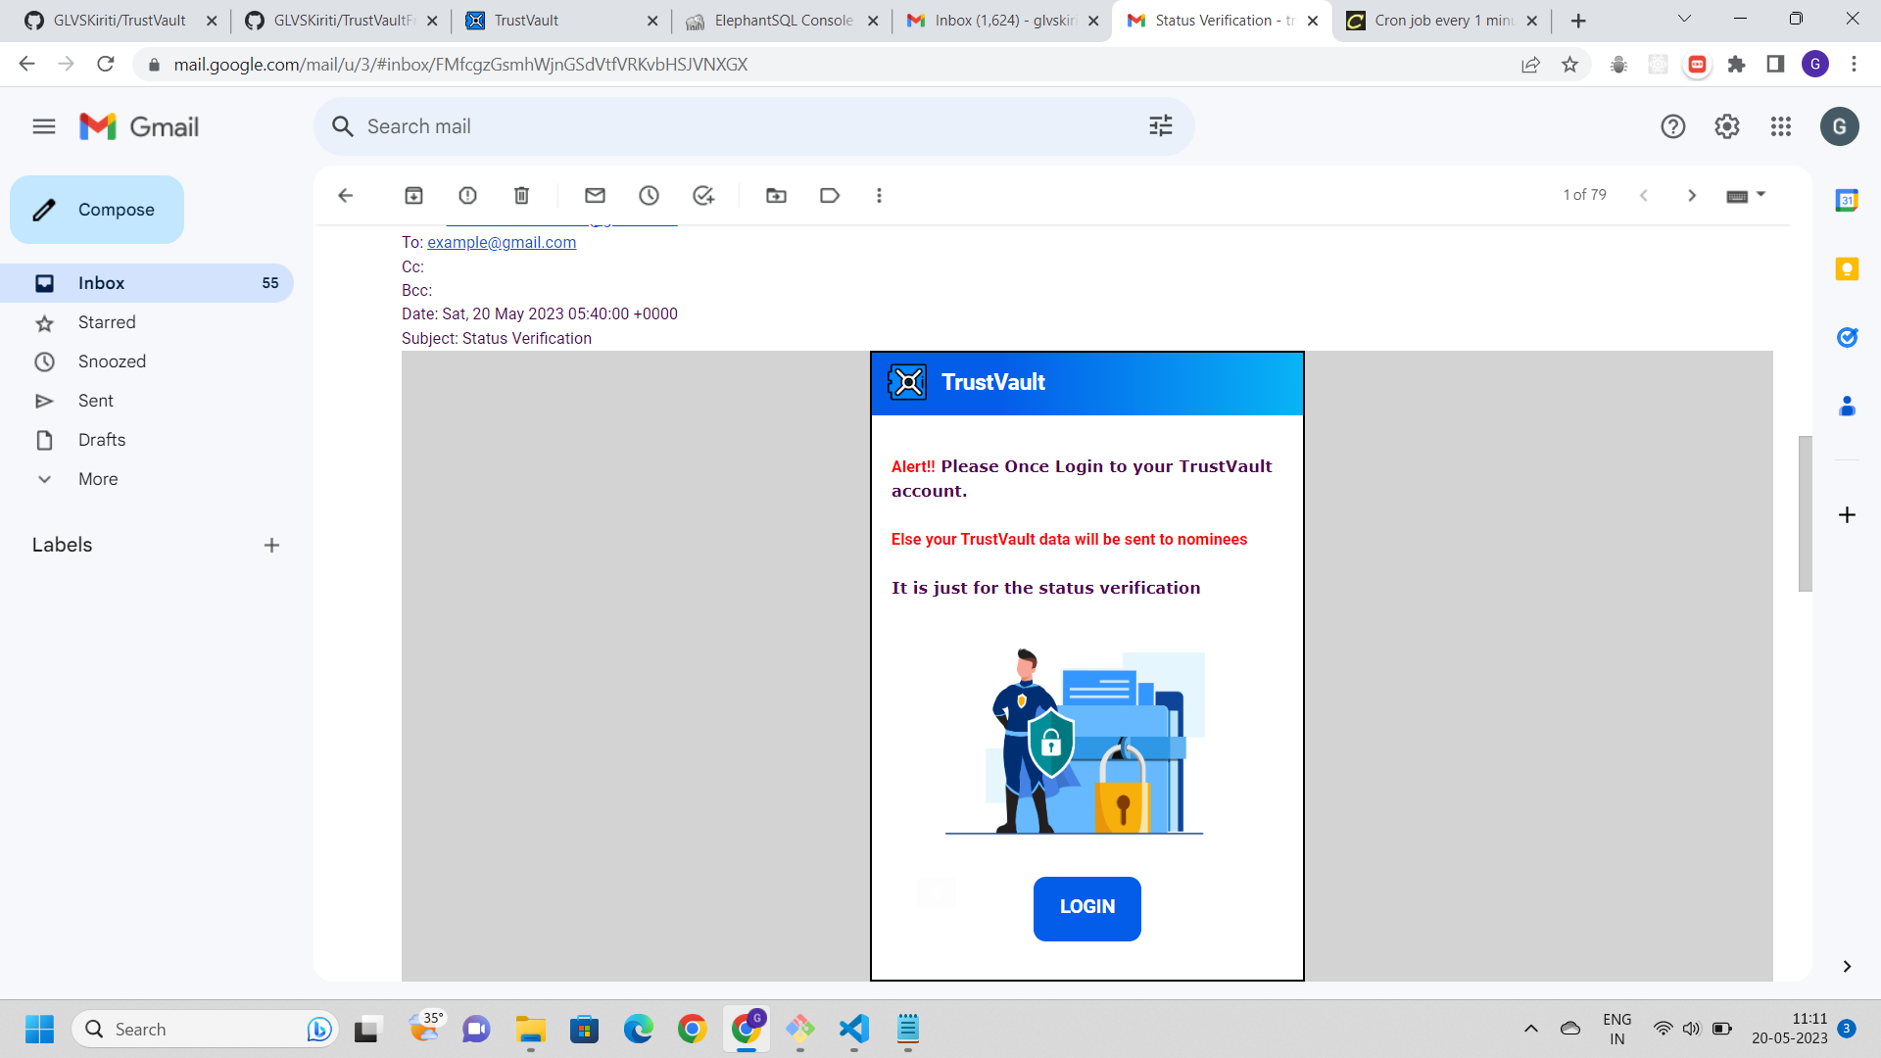Open Drafts folder
1881x1058 pixels.
click(x=147, y=440)
